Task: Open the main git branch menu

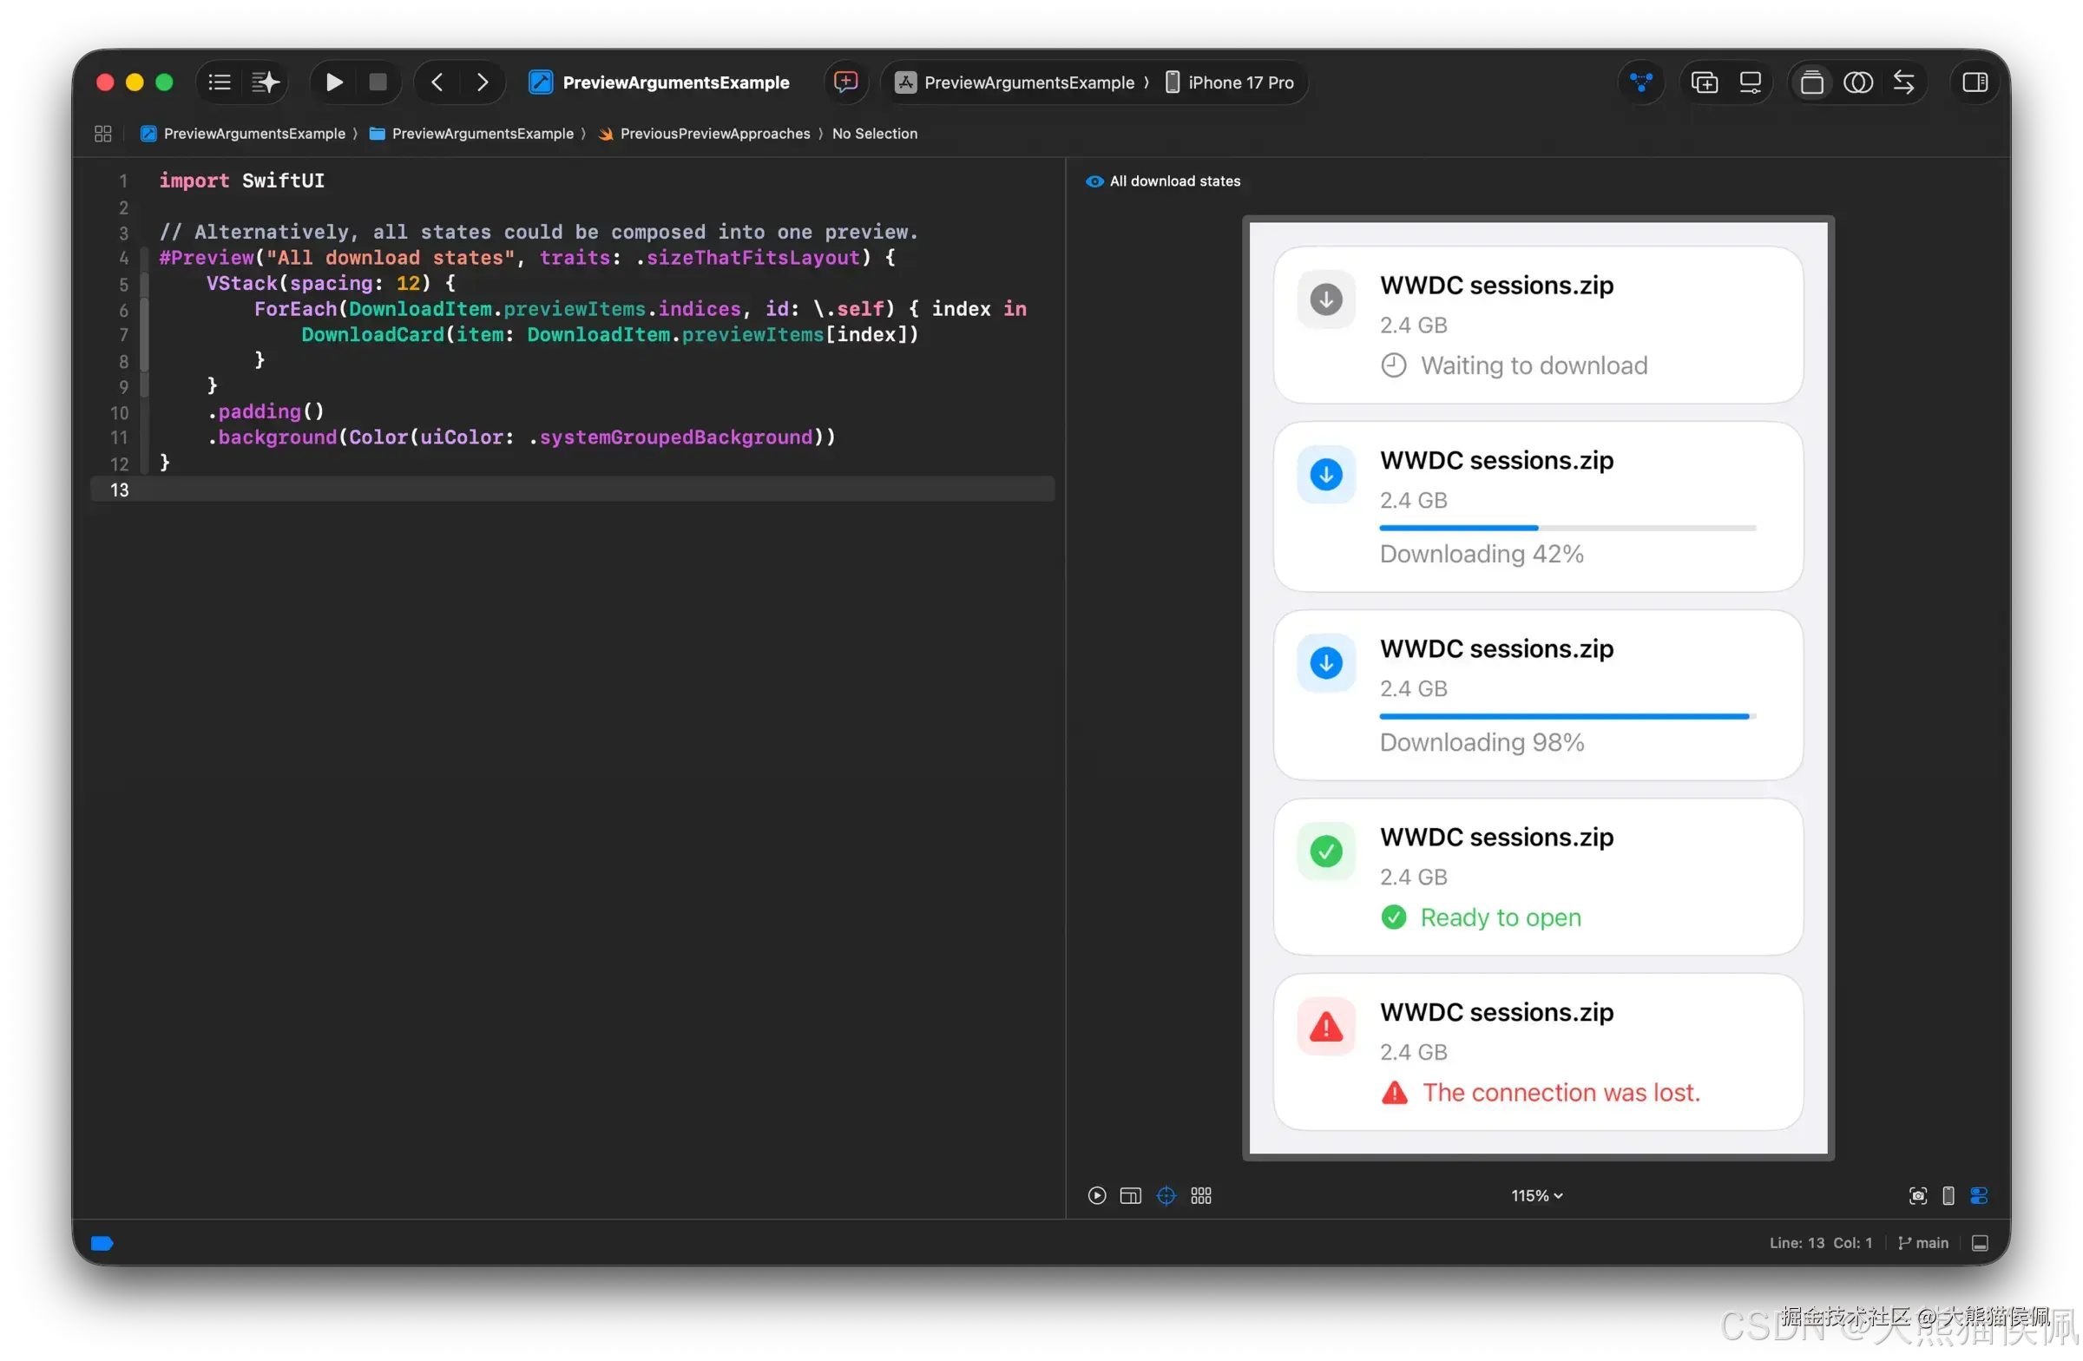Action: coord(1922,1243)
